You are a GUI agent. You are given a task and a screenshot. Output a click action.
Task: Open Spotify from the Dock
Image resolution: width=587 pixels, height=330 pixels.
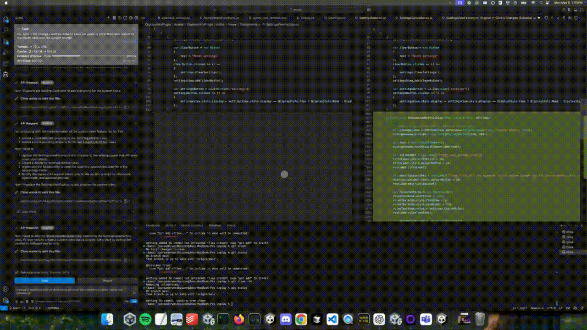pyautogui.click(x=145, y=319)
